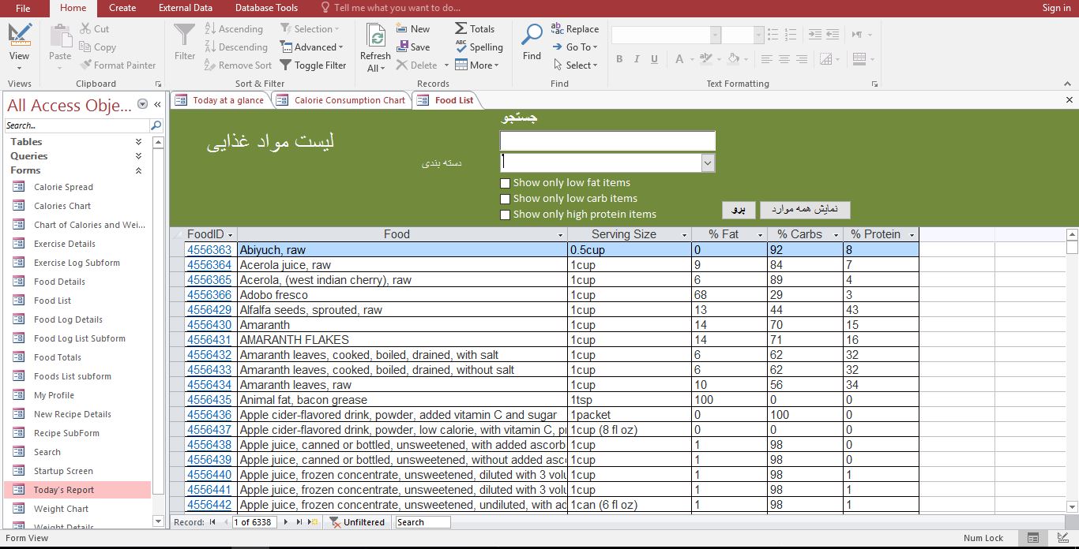Expand the Queries group in navigation pane
This screenshot has width=1079, height=549.
tap(138, 156)
